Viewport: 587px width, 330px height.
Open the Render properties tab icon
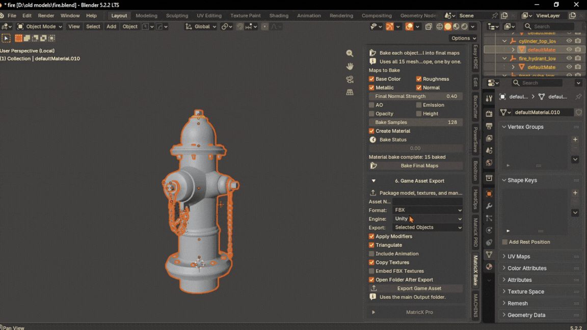[489, 114]
